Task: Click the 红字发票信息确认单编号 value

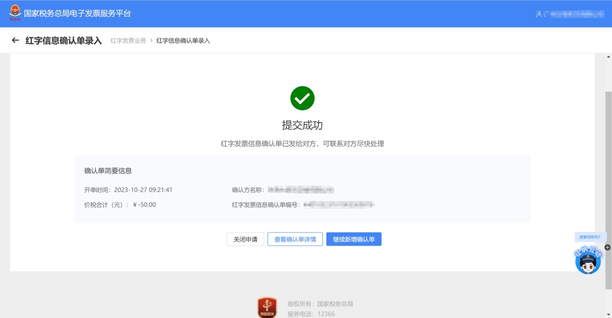Action: [339, 205]
